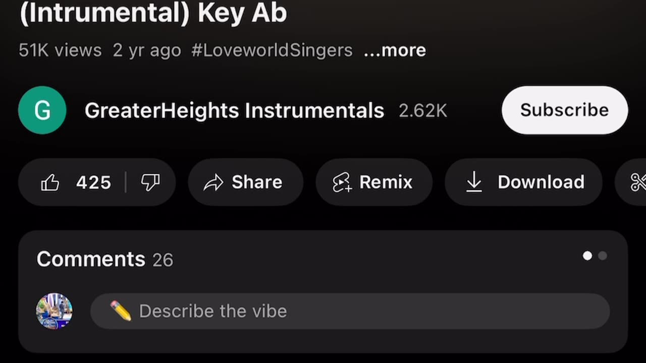Like the video with thumbs up icon
Viewport: 646px width, 363px height.
point(50,183)
